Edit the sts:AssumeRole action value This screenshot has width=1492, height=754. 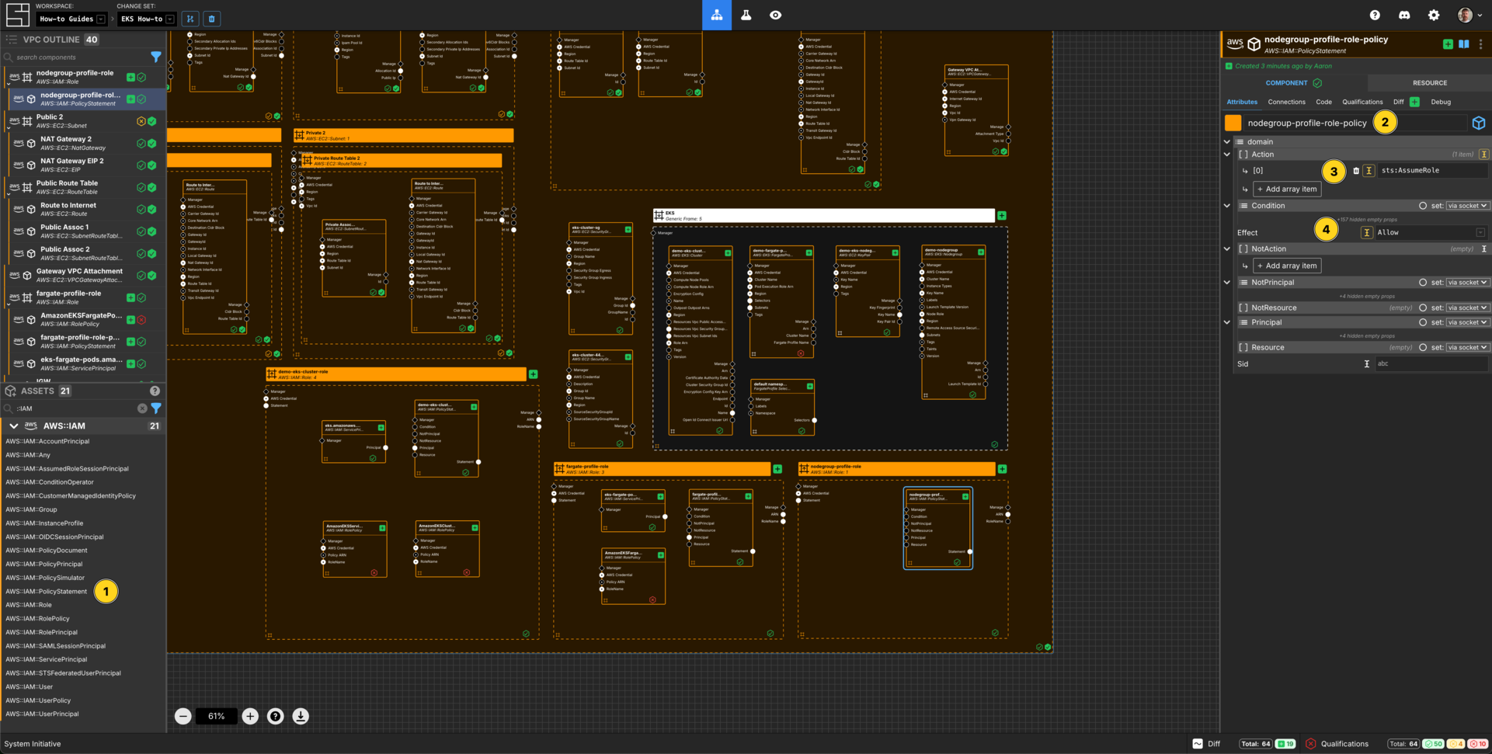[x=1432, y=171]
